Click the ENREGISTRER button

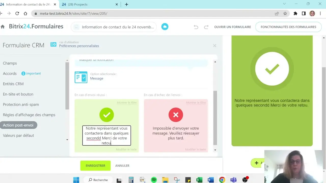95,165
